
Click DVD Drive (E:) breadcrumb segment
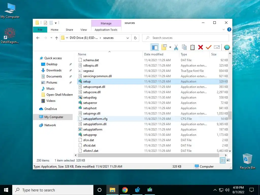pyautogui.click(x=84, y=38)
